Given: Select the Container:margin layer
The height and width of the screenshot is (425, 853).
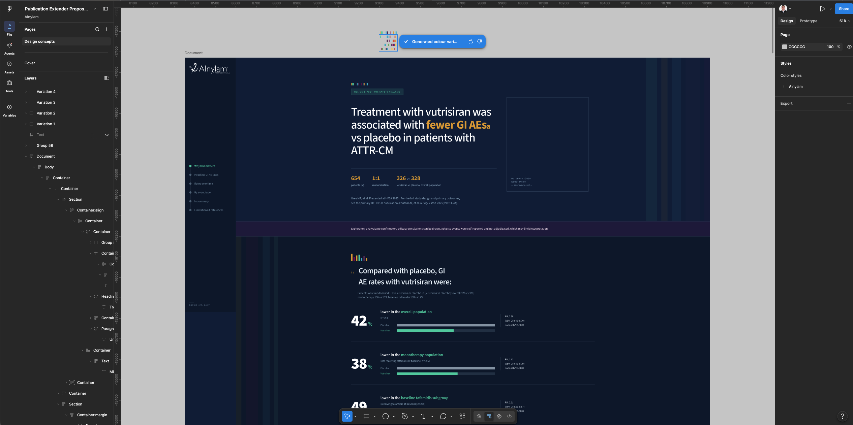Looking at the screenshot, I should (92, 415).
